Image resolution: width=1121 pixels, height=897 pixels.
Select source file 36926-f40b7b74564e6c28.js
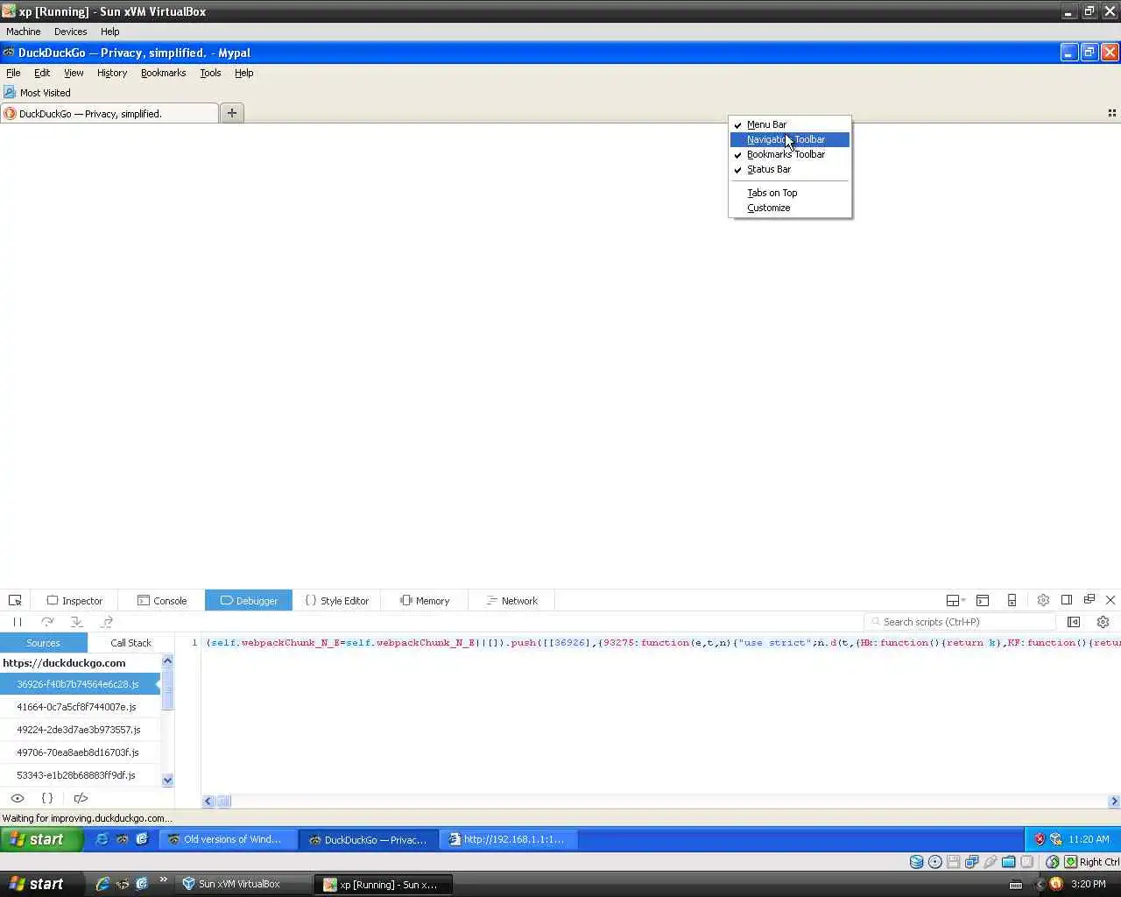[x=80, y=684]
